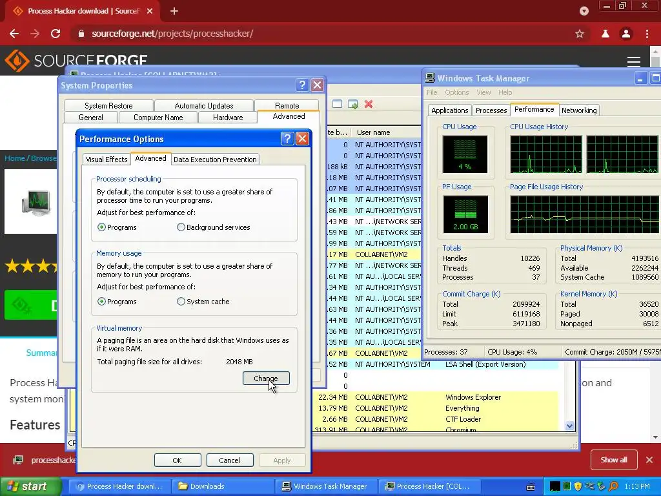Click Chrome tab search dropdown arrow

pyautogui.click(x=584, y=11)
